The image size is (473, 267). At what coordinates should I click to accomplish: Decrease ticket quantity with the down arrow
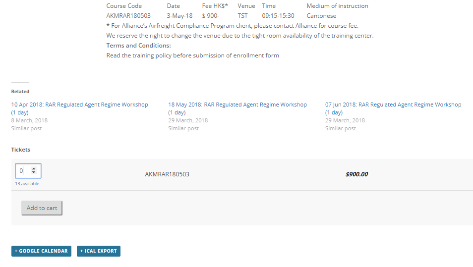click(x=34, y=173)
